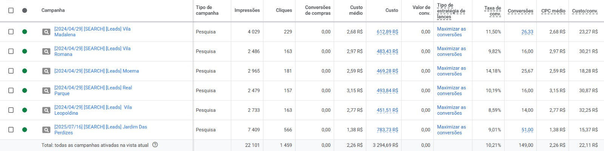Viewport: 604px width, 151px height.
Task: Open help icon next to total row
Action: 155,145
